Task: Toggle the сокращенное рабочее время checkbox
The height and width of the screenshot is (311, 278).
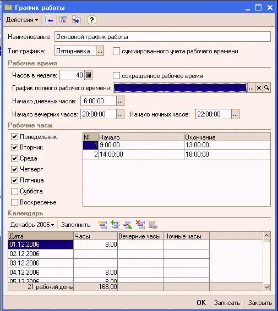Action: (x=116, y=76)
